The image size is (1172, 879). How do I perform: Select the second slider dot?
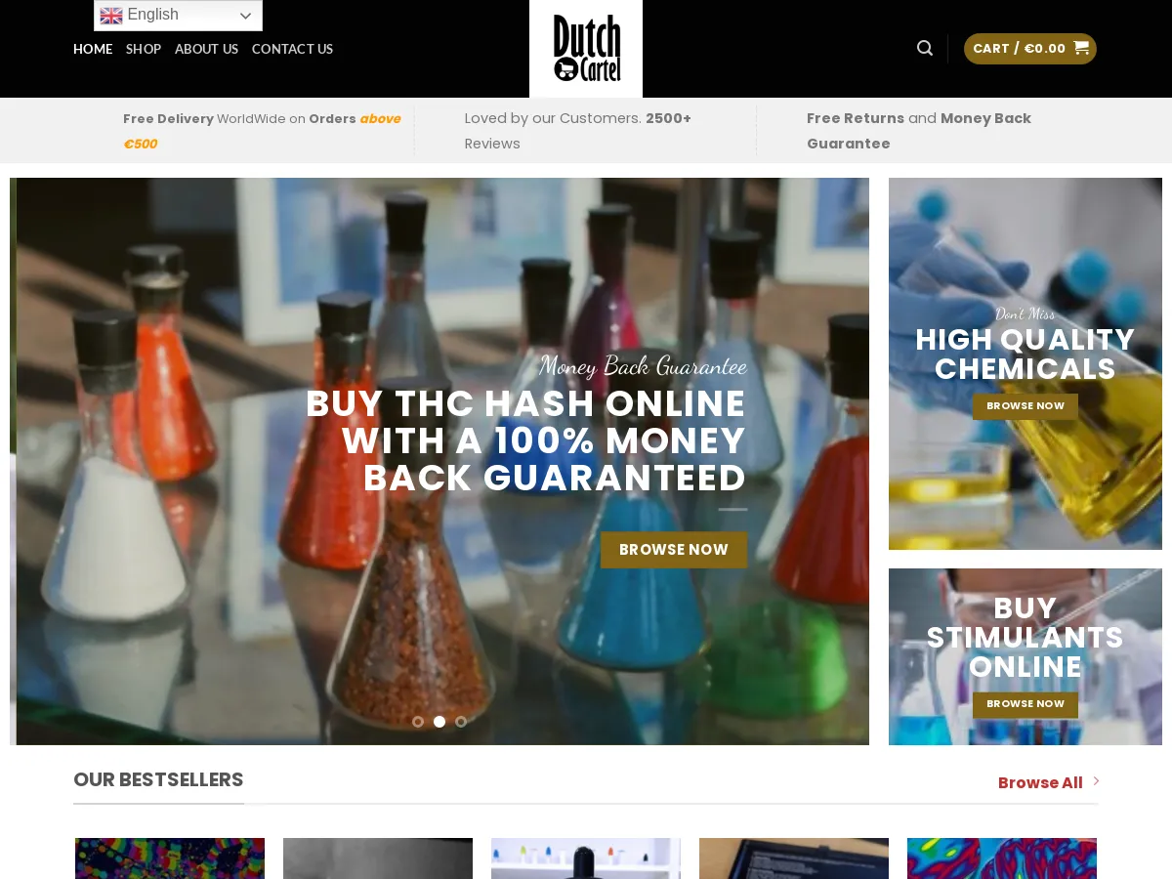[x=439, y=722]
